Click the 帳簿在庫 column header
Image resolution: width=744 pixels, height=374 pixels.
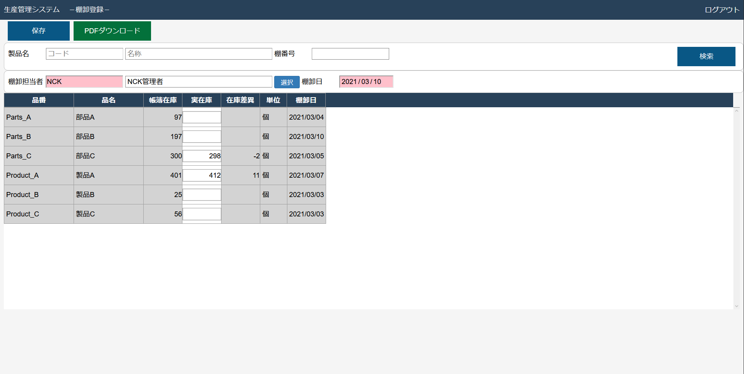click(163, 100)
